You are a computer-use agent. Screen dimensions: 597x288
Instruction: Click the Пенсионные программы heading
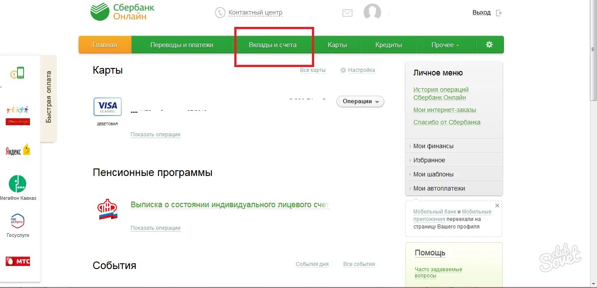(153, 172)
